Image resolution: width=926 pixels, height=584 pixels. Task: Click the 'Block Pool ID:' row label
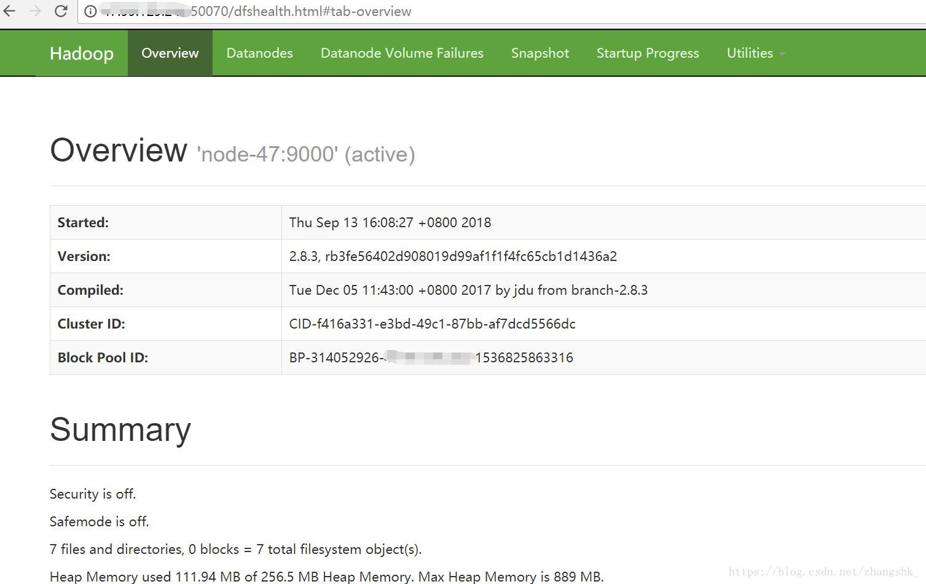coord(103,357)
